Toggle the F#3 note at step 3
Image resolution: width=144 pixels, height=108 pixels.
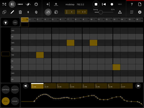[x=40, y=55]
